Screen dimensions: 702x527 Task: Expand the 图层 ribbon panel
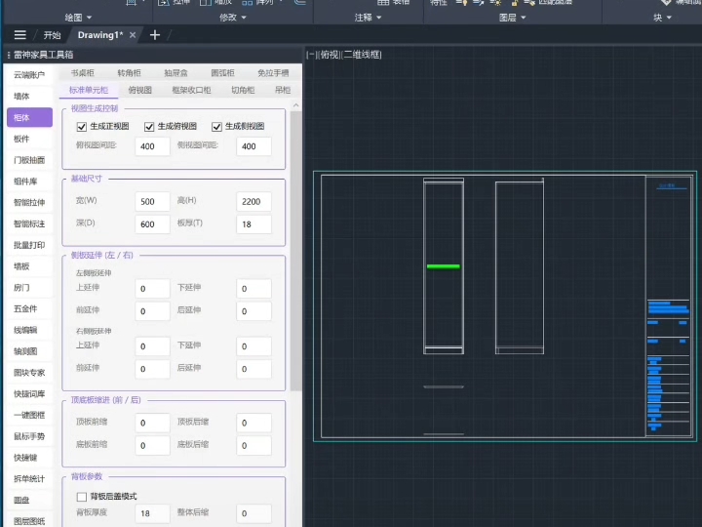pyautogui.click(x=513, y=18)
